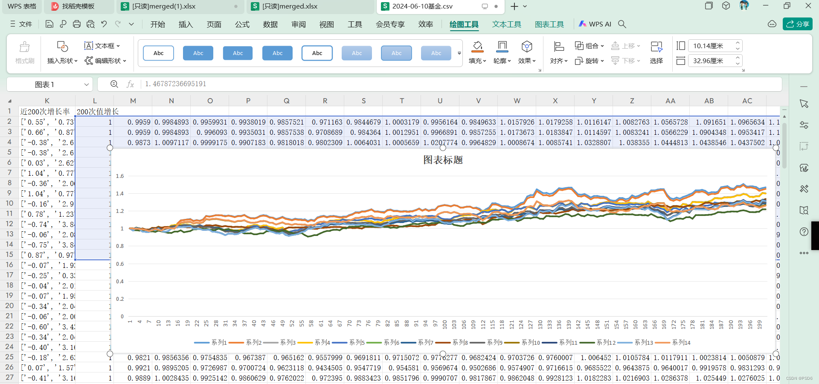
Task: Click the Group (组合) icon
Action: coord(579,46)
